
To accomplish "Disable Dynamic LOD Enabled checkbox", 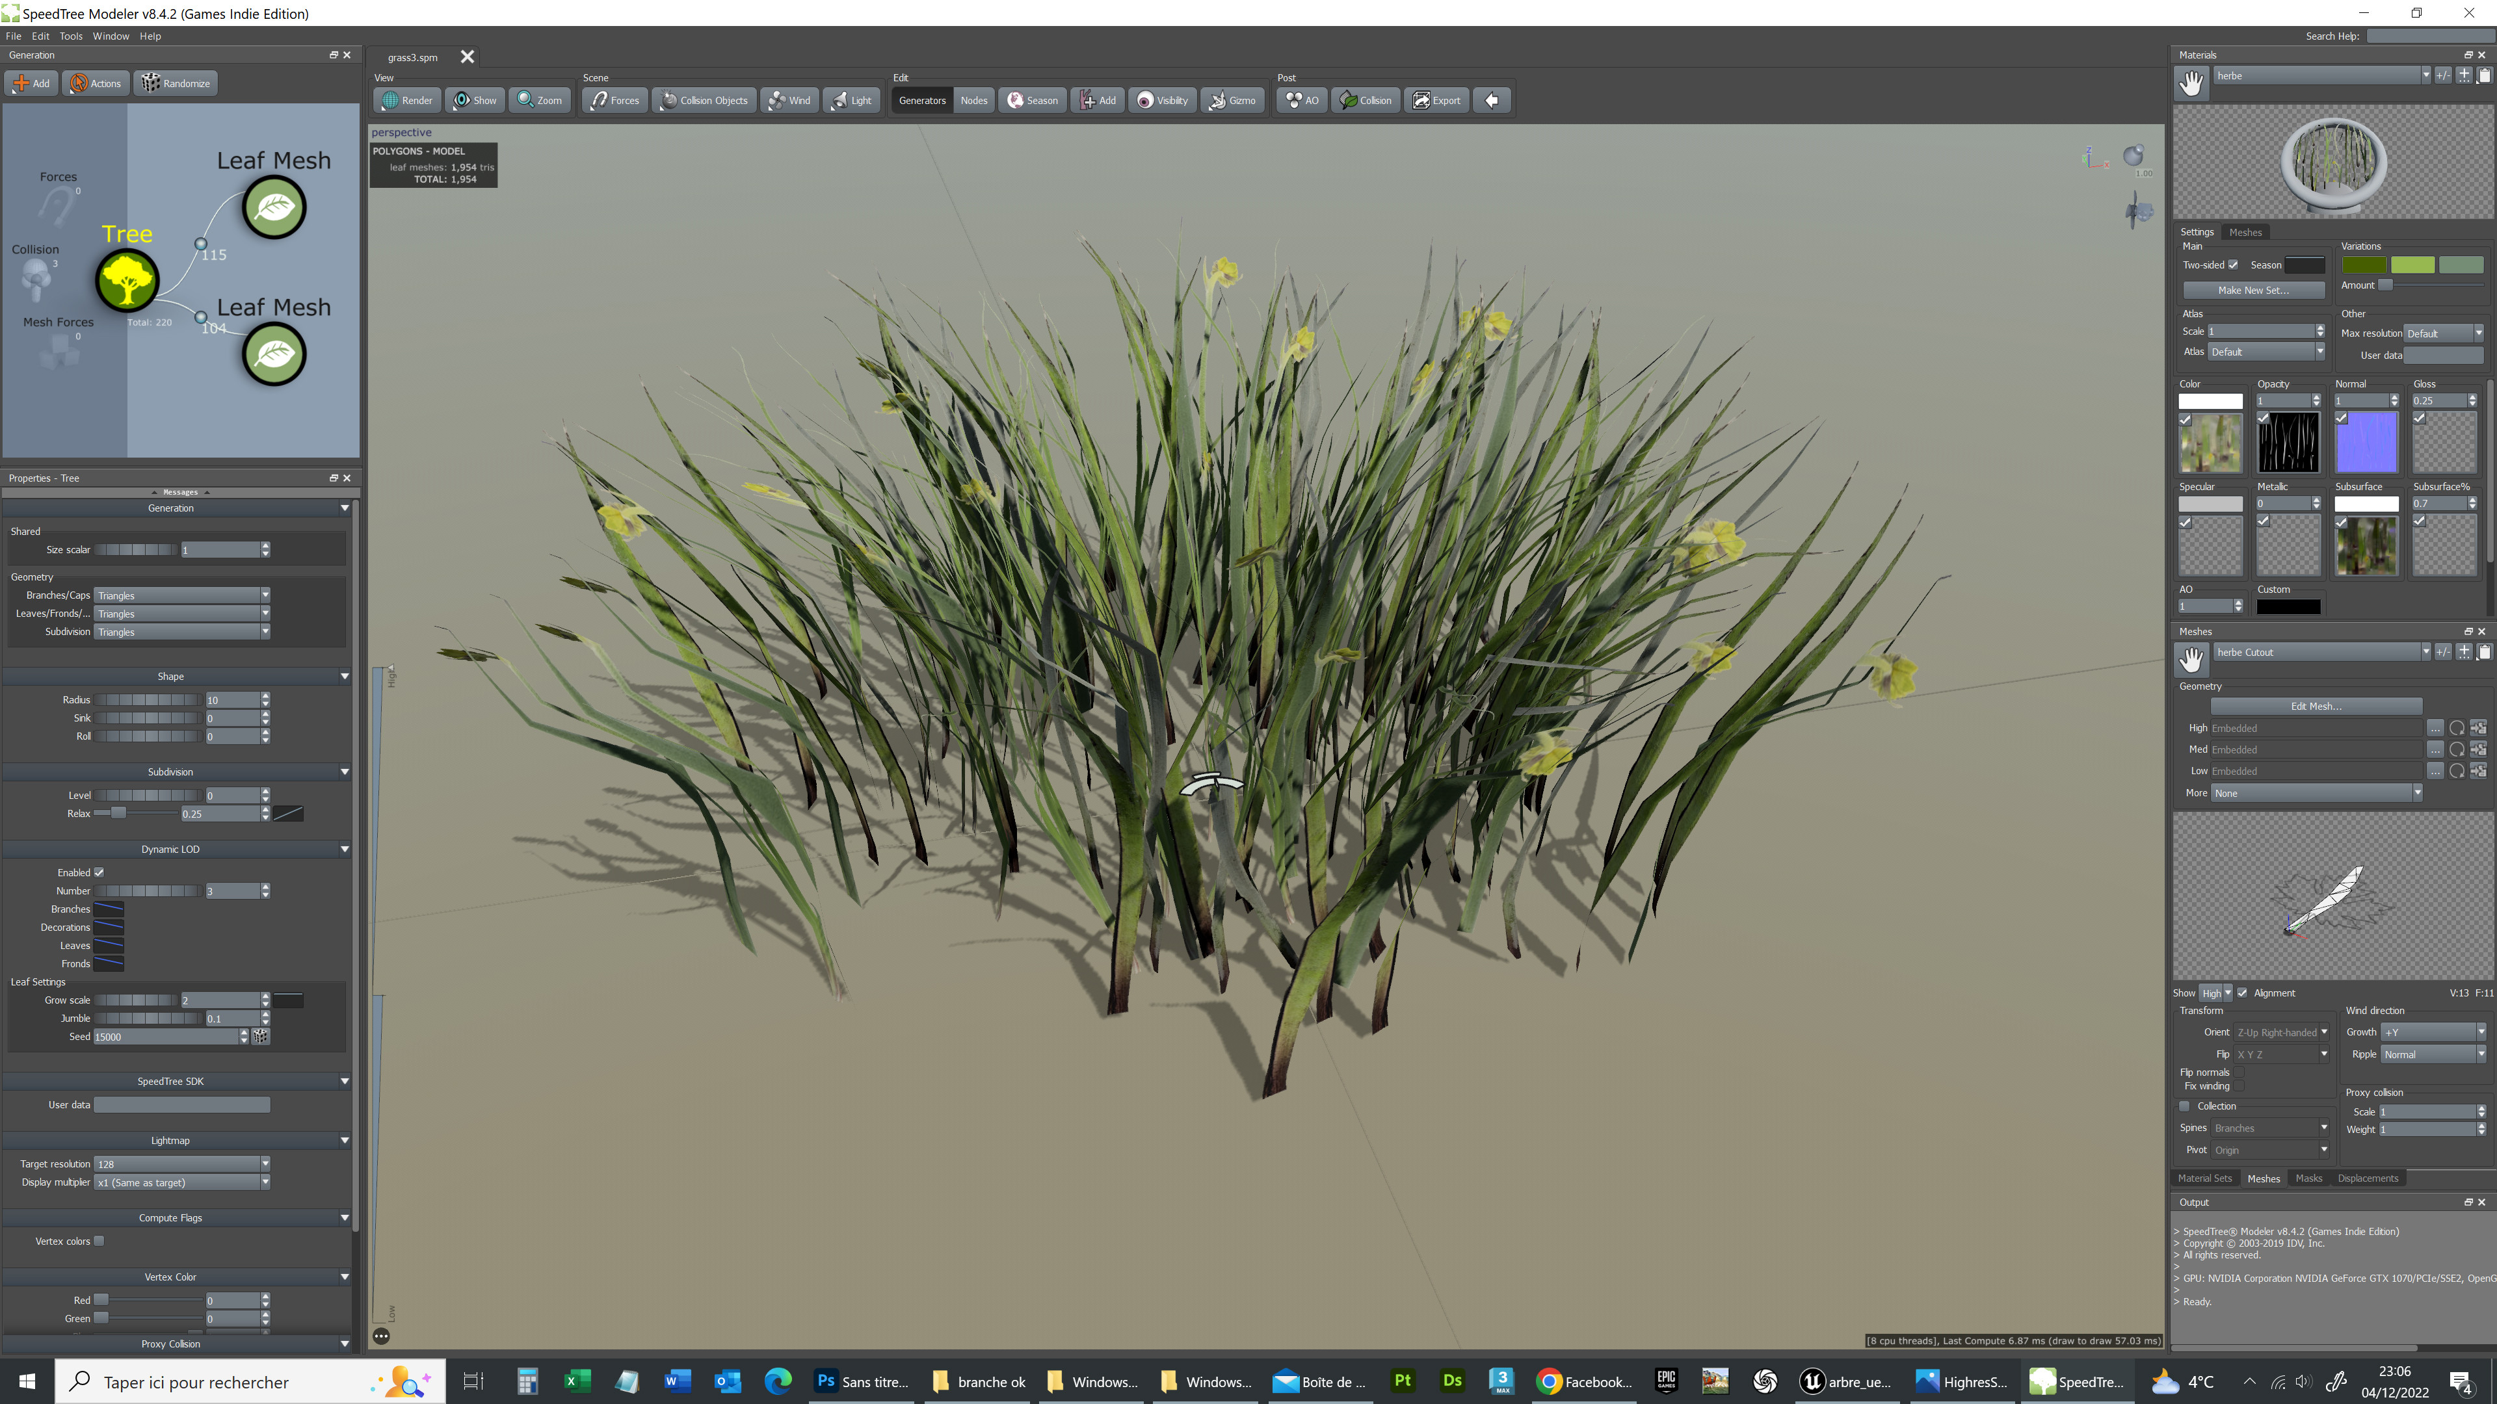I will (x=98, y=872).
